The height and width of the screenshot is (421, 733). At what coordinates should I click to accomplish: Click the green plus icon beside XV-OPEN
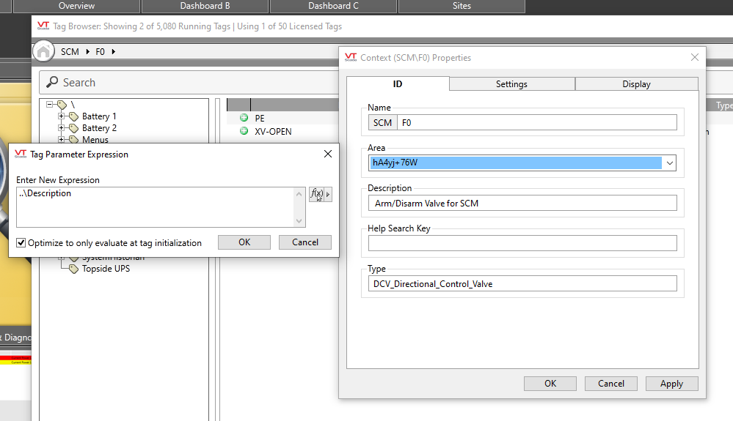[244, 131]
